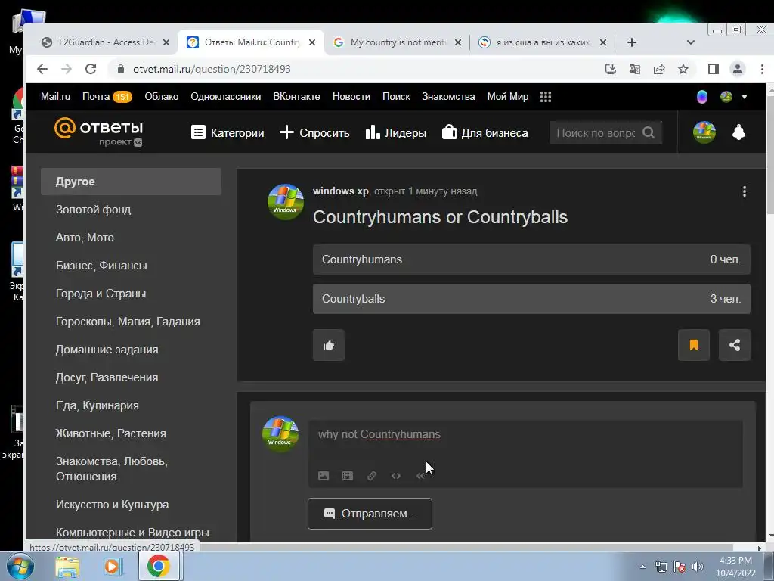Click the install app icon in address bar
Screen dimensions: 774x581
tap(611, 69)
